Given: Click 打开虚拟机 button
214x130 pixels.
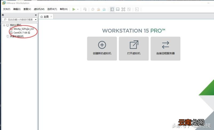Looking at the screenshot, I should 134,49.
